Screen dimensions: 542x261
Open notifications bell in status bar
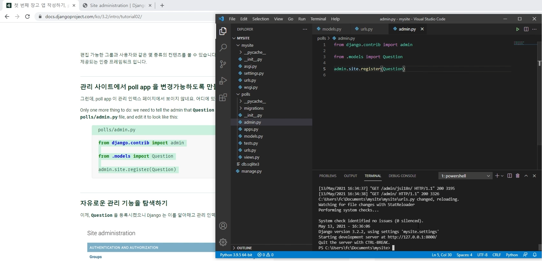[535, 255]
